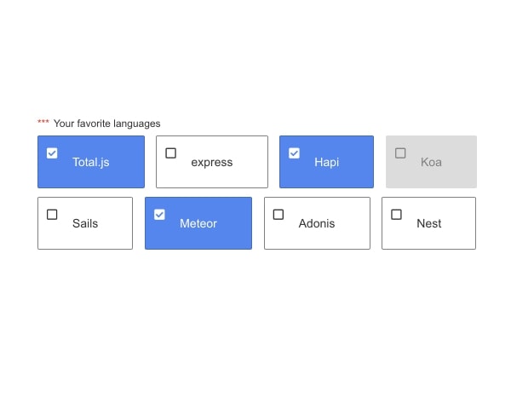This screenshot has height=409, width=511.
Task: Click the 'Adonis' text label
Action: tap(317, 223)
